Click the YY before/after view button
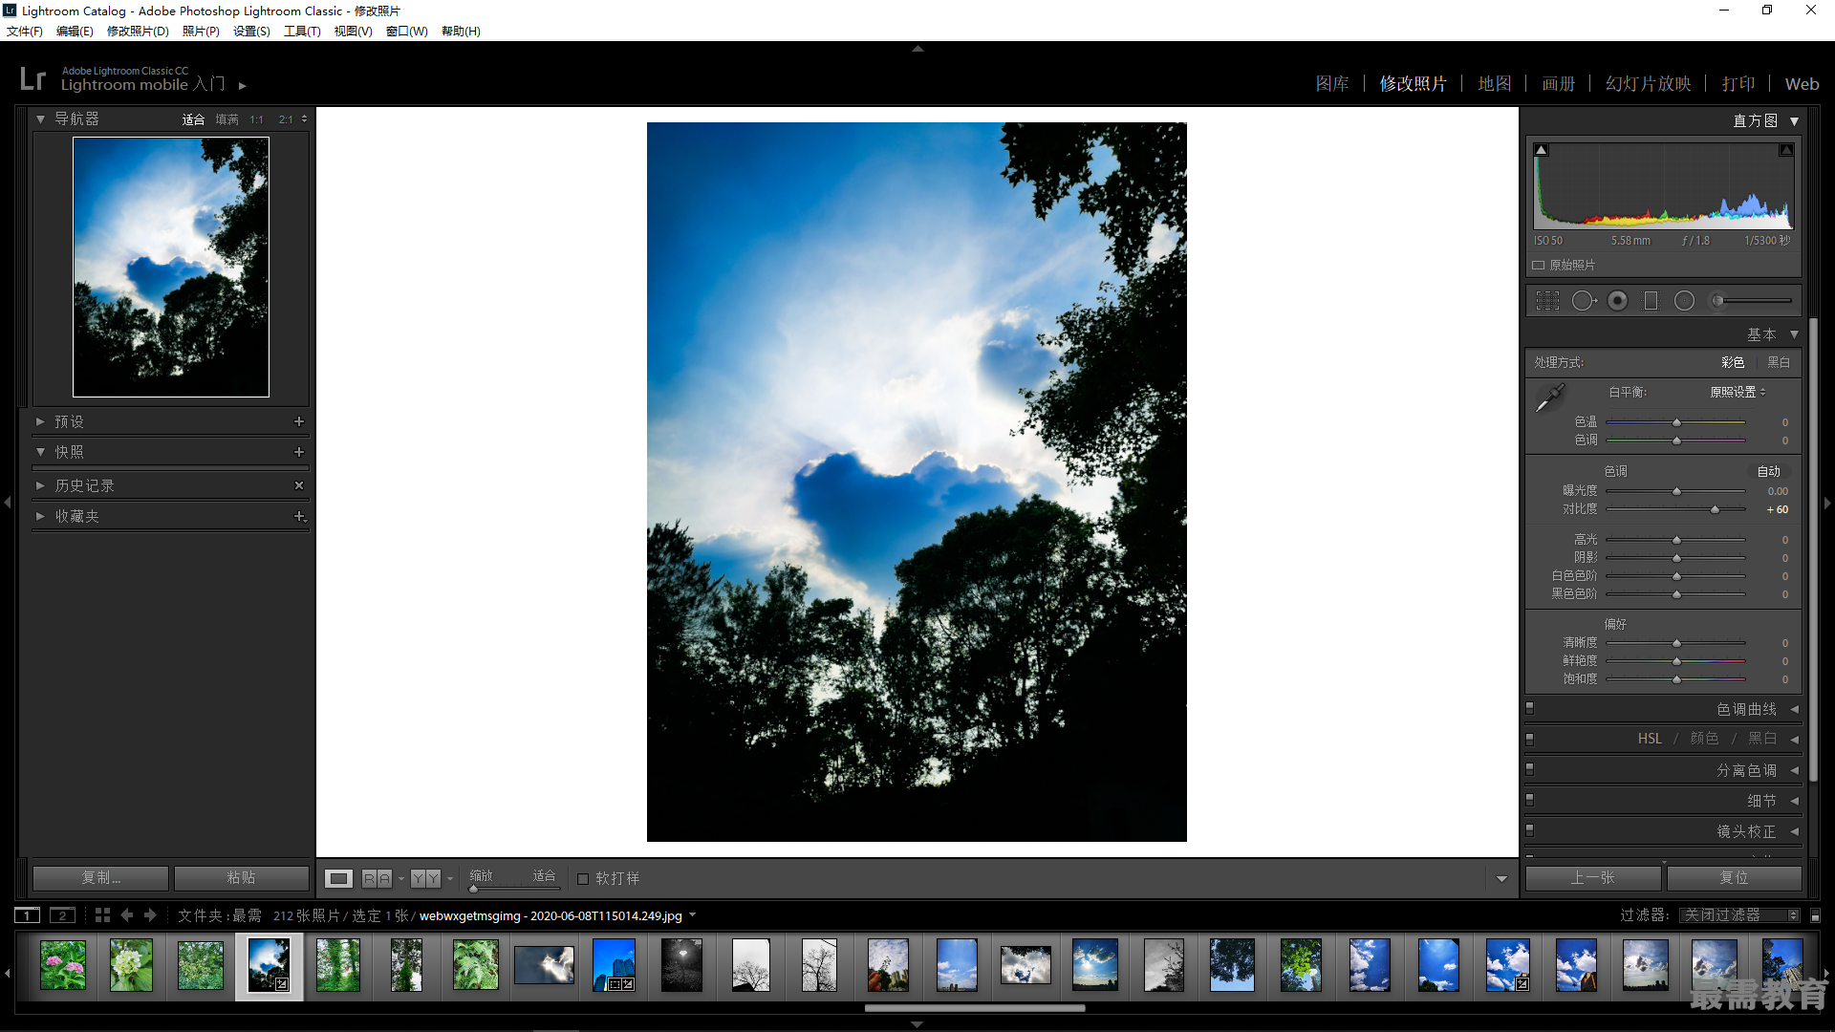 click(x=425, y=878)
